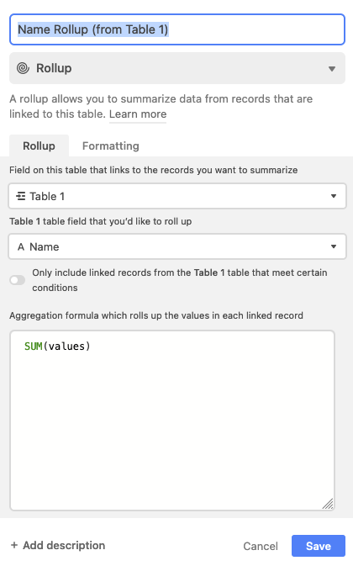The height and width of the screenshot is (566, 353).
Task: Switch to the Formatting tab
Action: (111, 145)
